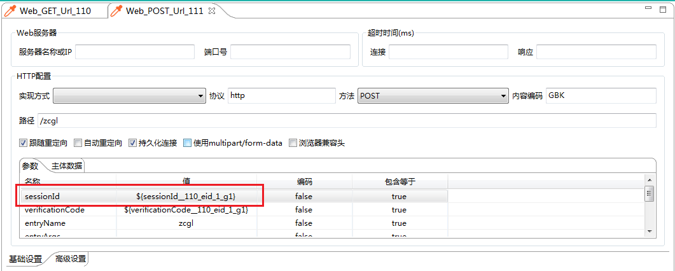Click the false cell in verificationCode row
Image resolution: width=675 pixels, height=271 pixels.
[x=304, y=210]
